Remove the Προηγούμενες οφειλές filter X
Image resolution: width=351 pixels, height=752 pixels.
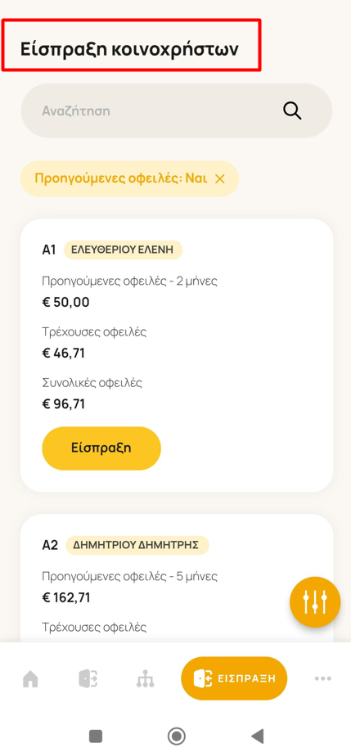(219, 179)
